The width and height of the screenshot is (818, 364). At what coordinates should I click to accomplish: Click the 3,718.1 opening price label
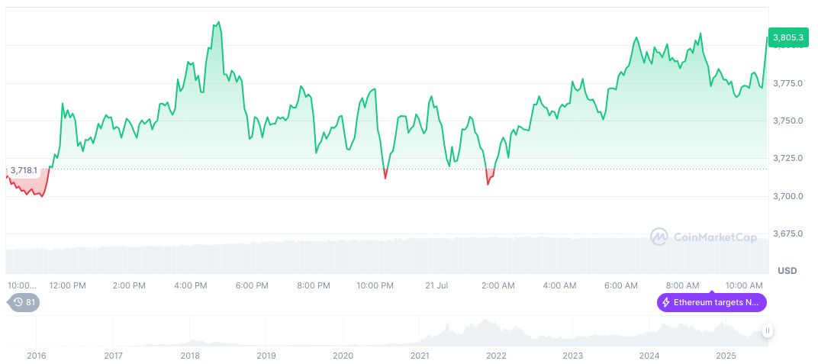click(24, 170)
